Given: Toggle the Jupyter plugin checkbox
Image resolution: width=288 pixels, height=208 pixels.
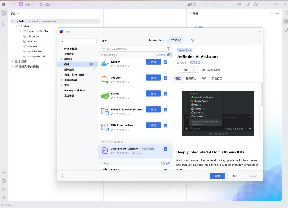Looking at the screenshot, I should click(x=165, y=78).
